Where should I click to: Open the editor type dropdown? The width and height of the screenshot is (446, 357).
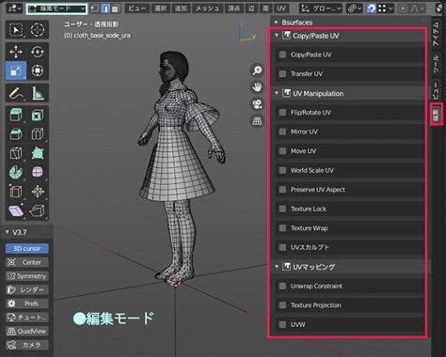(14, 8)
